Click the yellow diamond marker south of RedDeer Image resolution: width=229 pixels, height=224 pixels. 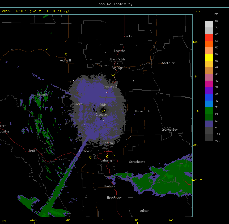(113, 75)
